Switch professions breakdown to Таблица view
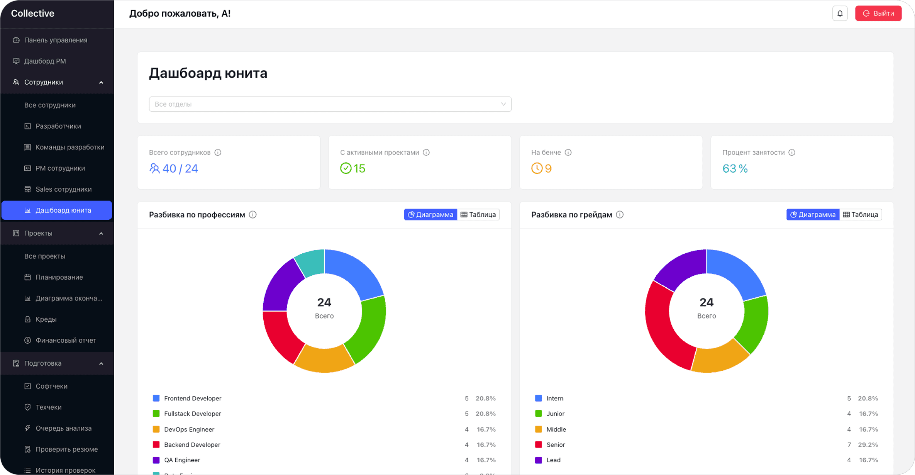This screenshot has width=915, height=475. 478,215
